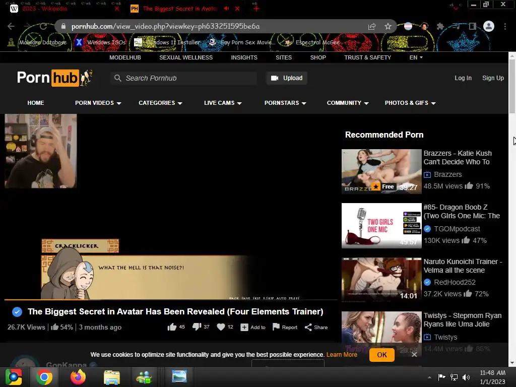Open Firefox from the taskbar
Image resolution: width=516 pixels, height=387 pixels.
point(78,377)
